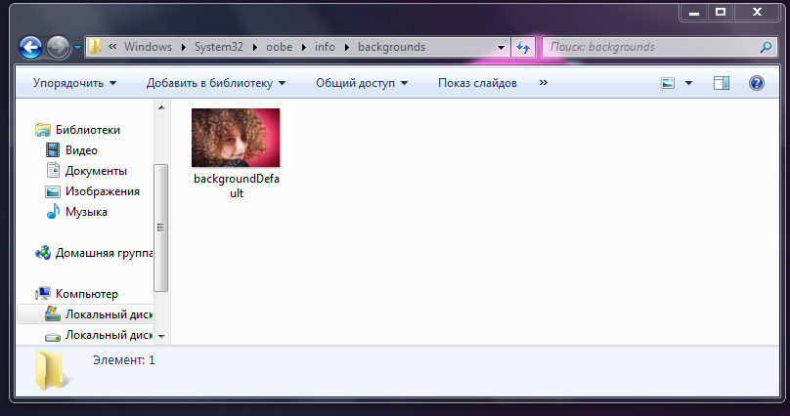
Task: Expand subfolders arrow after Windows breadcrumb
Action: 184,47
